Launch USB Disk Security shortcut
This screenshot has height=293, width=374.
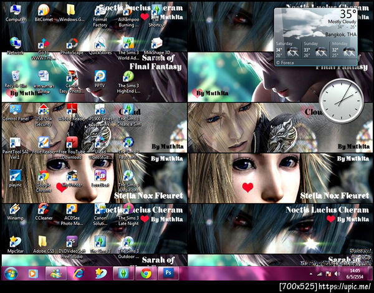tap(44, 115)
